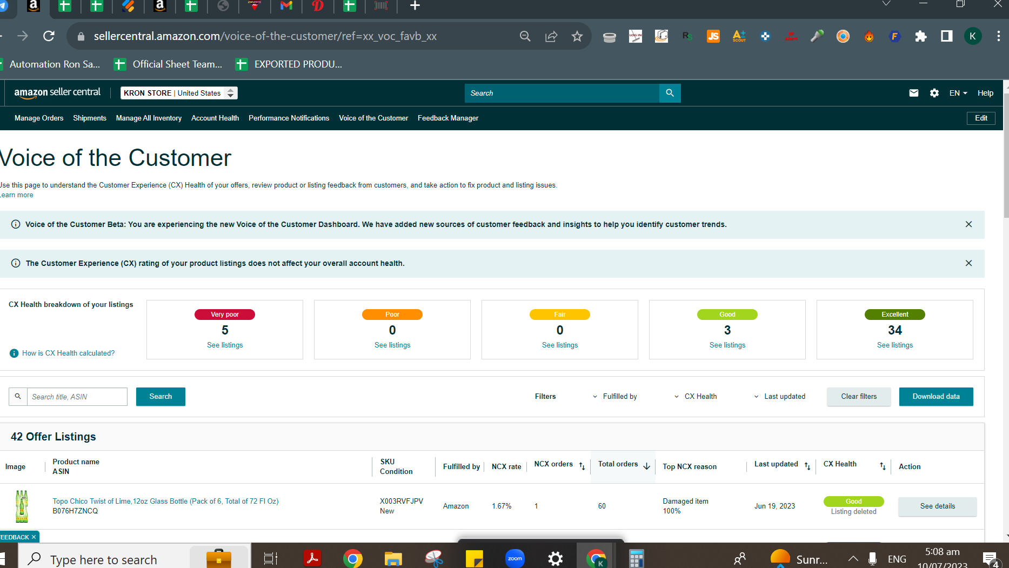Screen dimensions: 1009x568
Task: Open the Shipments menu item
Action: (x=90, y=118)
